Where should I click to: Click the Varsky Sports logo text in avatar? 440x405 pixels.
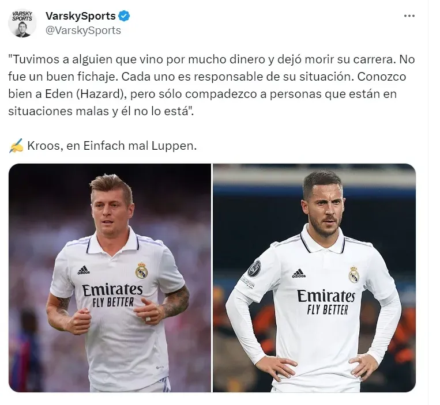[x=22, y=16]
